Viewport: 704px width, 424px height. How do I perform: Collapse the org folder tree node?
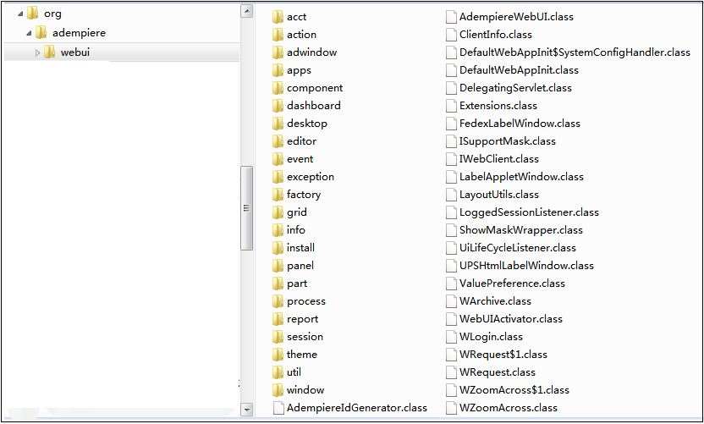pyautogui.click(x=20, y=14)
